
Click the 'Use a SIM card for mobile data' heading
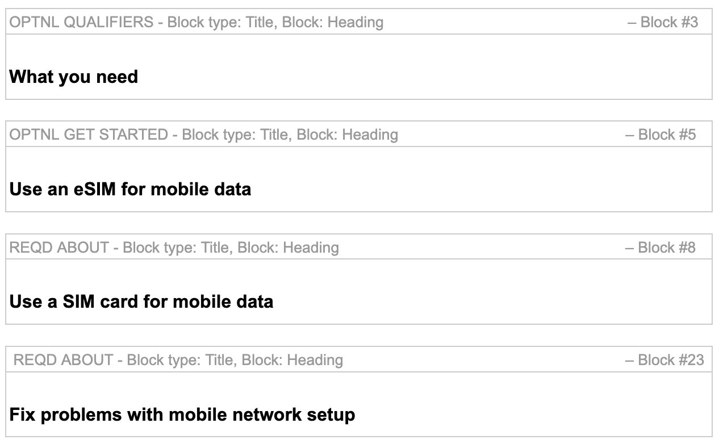point(141,301)
